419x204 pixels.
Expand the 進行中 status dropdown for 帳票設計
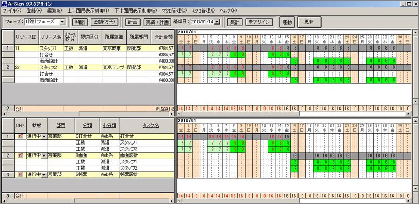pyautogui.click(x=44, y=175)
